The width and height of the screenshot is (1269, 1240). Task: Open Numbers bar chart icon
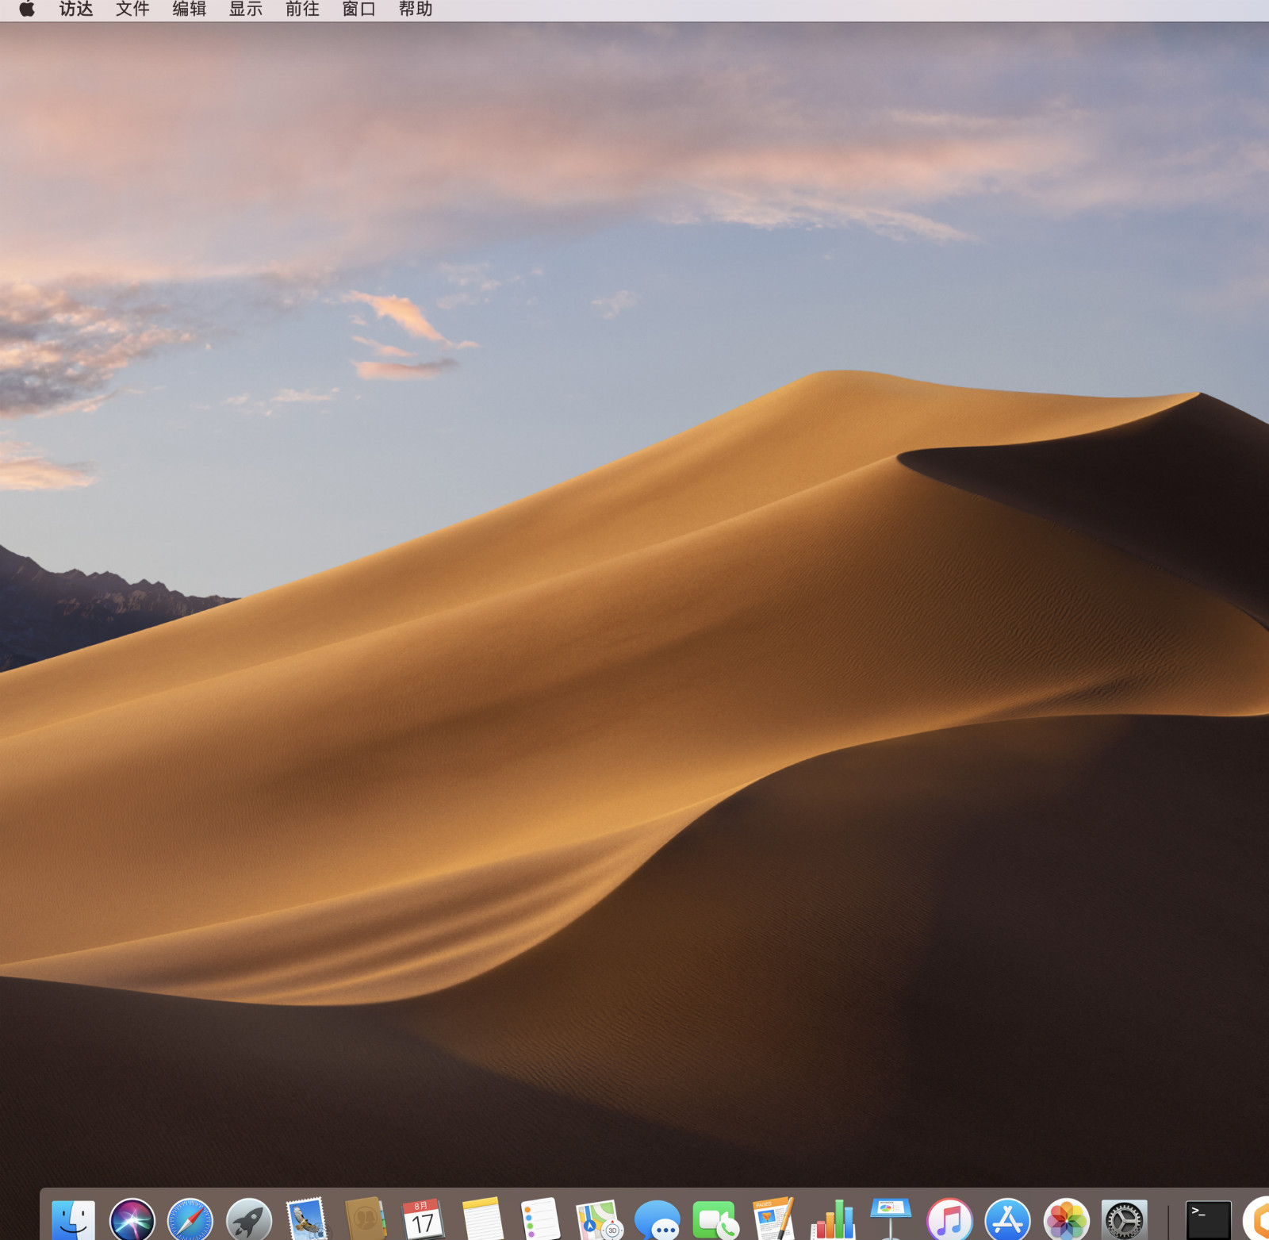click(x=833, y=1219)
